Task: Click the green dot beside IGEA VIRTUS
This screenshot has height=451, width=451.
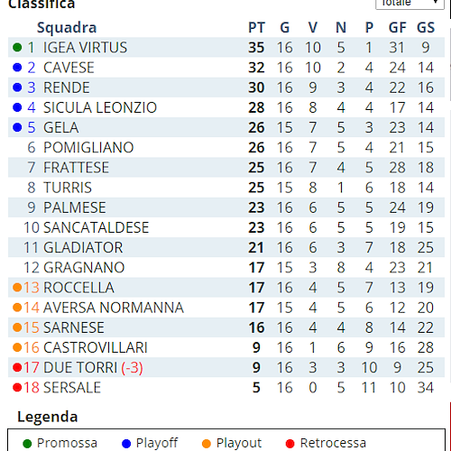Action: coord(17,47)
